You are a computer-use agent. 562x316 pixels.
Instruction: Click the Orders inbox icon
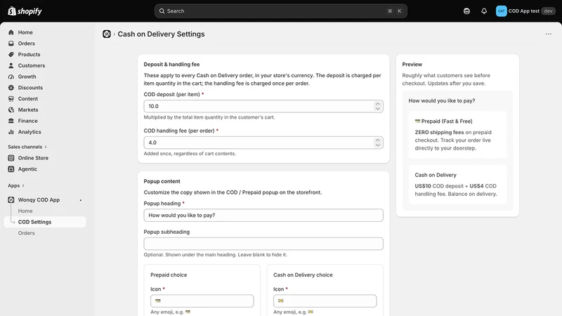(x=11, y=44)
